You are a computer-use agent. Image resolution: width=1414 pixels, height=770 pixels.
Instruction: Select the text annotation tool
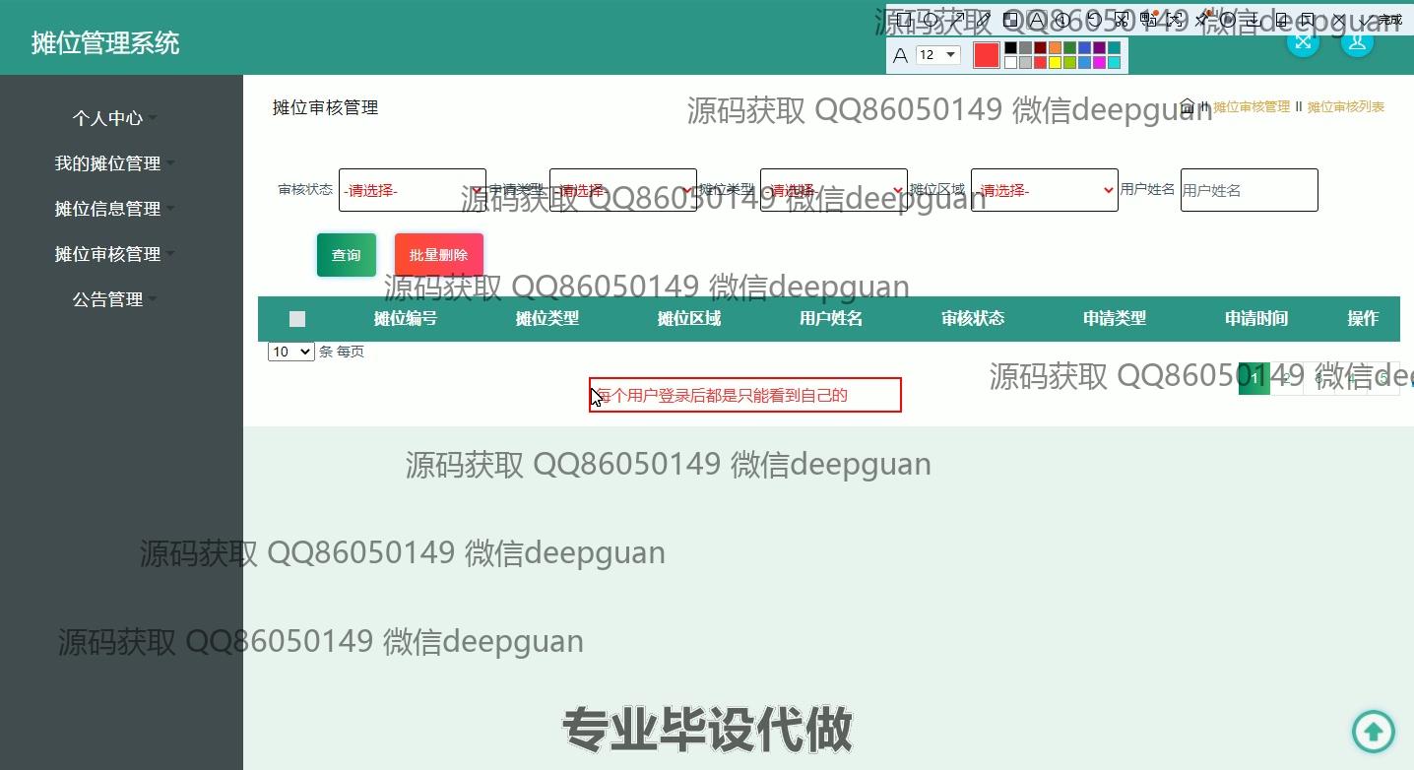[1036, 20]
